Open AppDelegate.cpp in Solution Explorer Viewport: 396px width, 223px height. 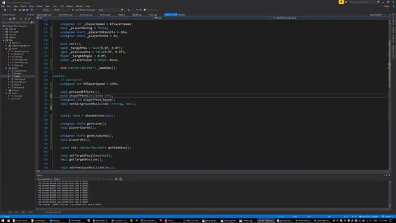coord(22,51)
